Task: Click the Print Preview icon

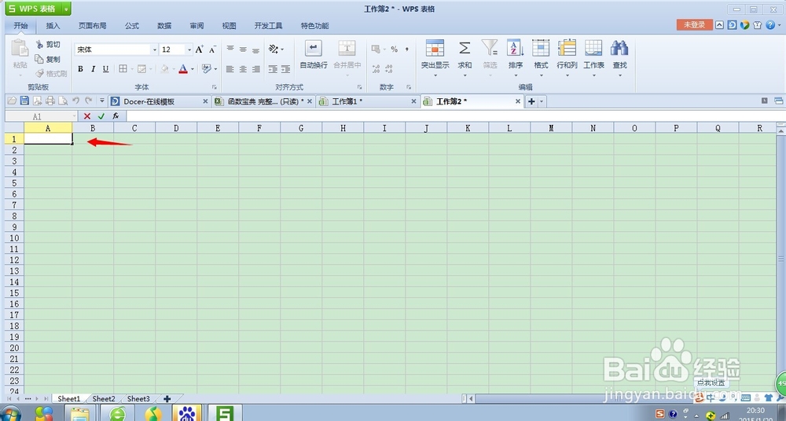Action: pos(63,101)
